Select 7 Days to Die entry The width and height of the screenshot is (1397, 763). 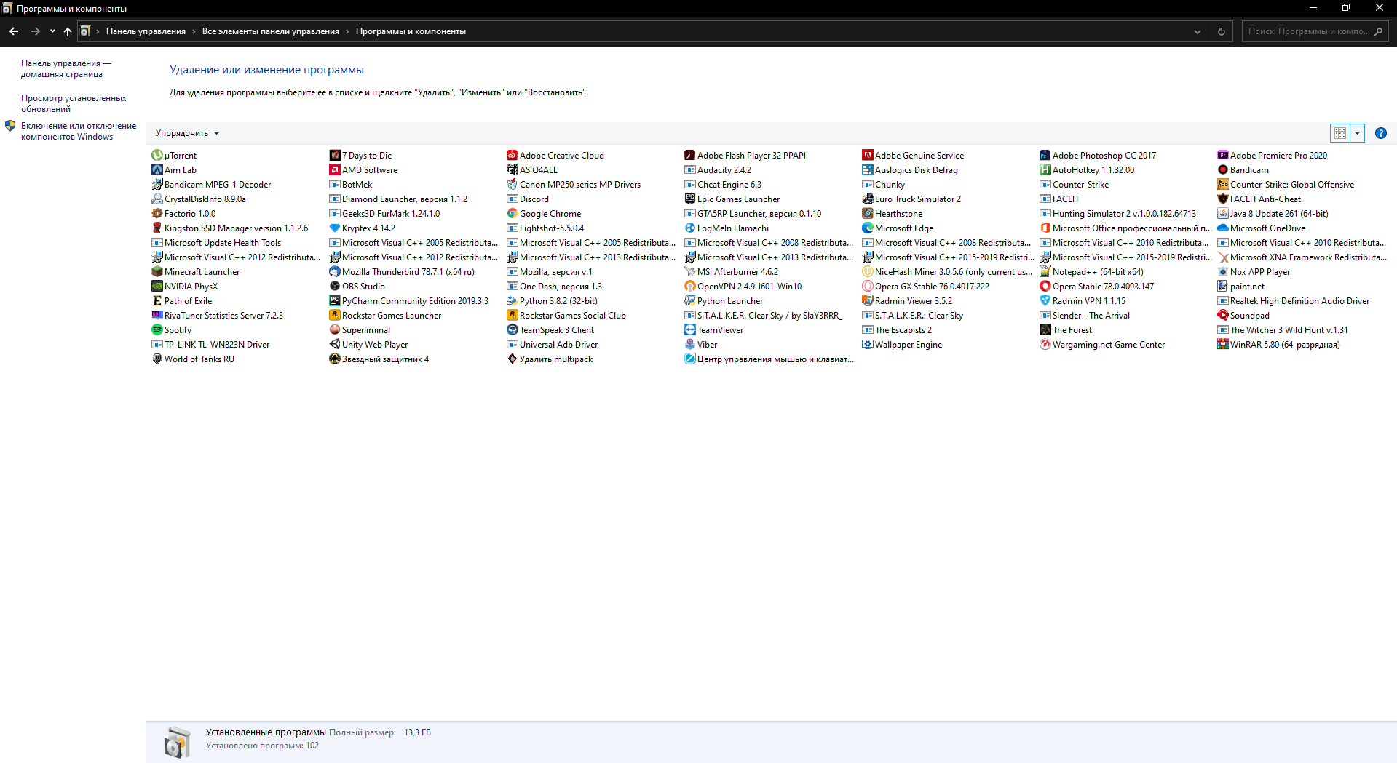[360, 155]
